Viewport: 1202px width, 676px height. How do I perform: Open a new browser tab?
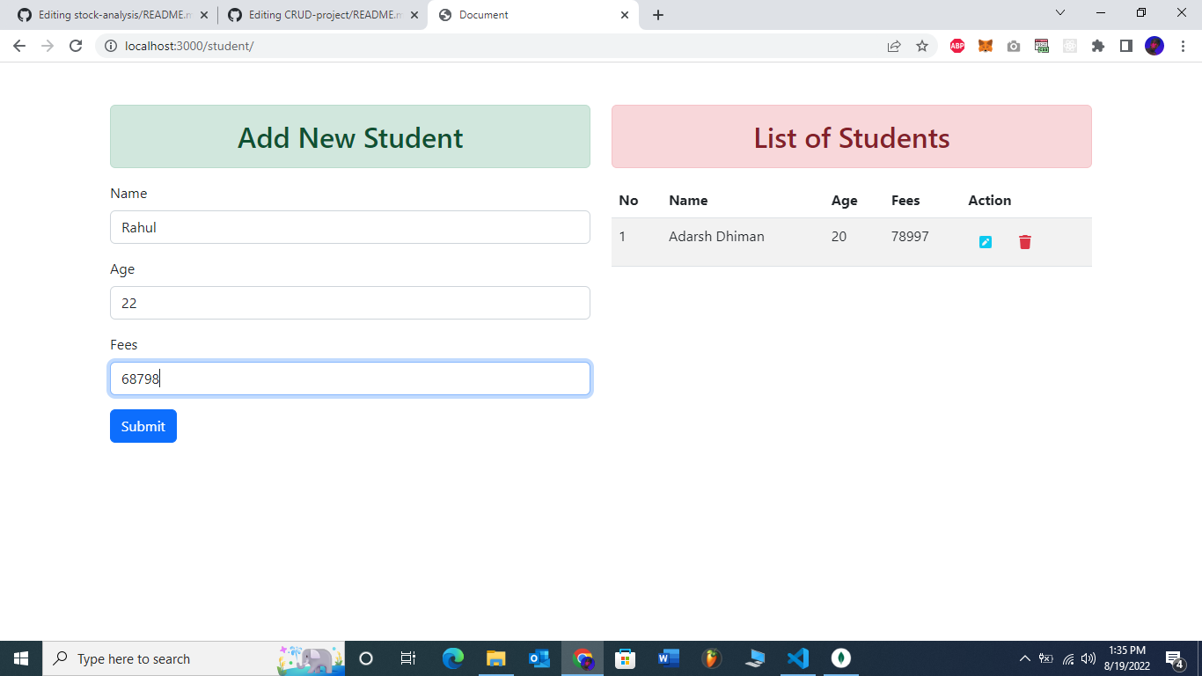[658, 15]
